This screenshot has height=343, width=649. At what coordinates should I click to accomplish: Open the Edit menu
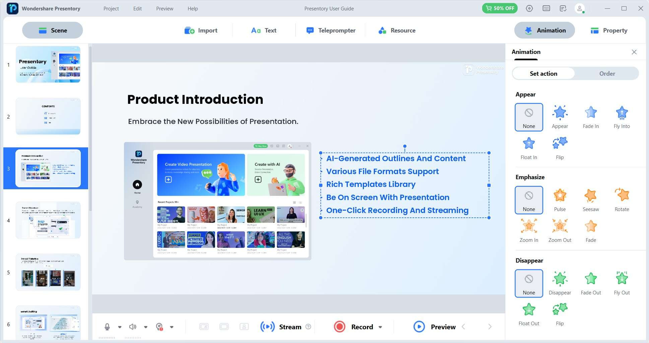coord(137,9)
